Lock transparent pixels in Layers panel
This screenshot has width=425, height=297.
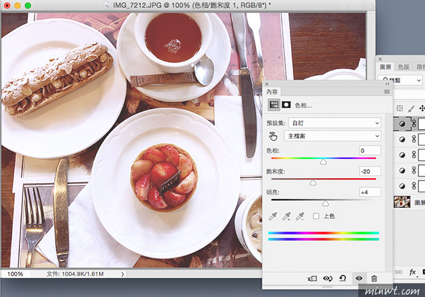(399, 108)
